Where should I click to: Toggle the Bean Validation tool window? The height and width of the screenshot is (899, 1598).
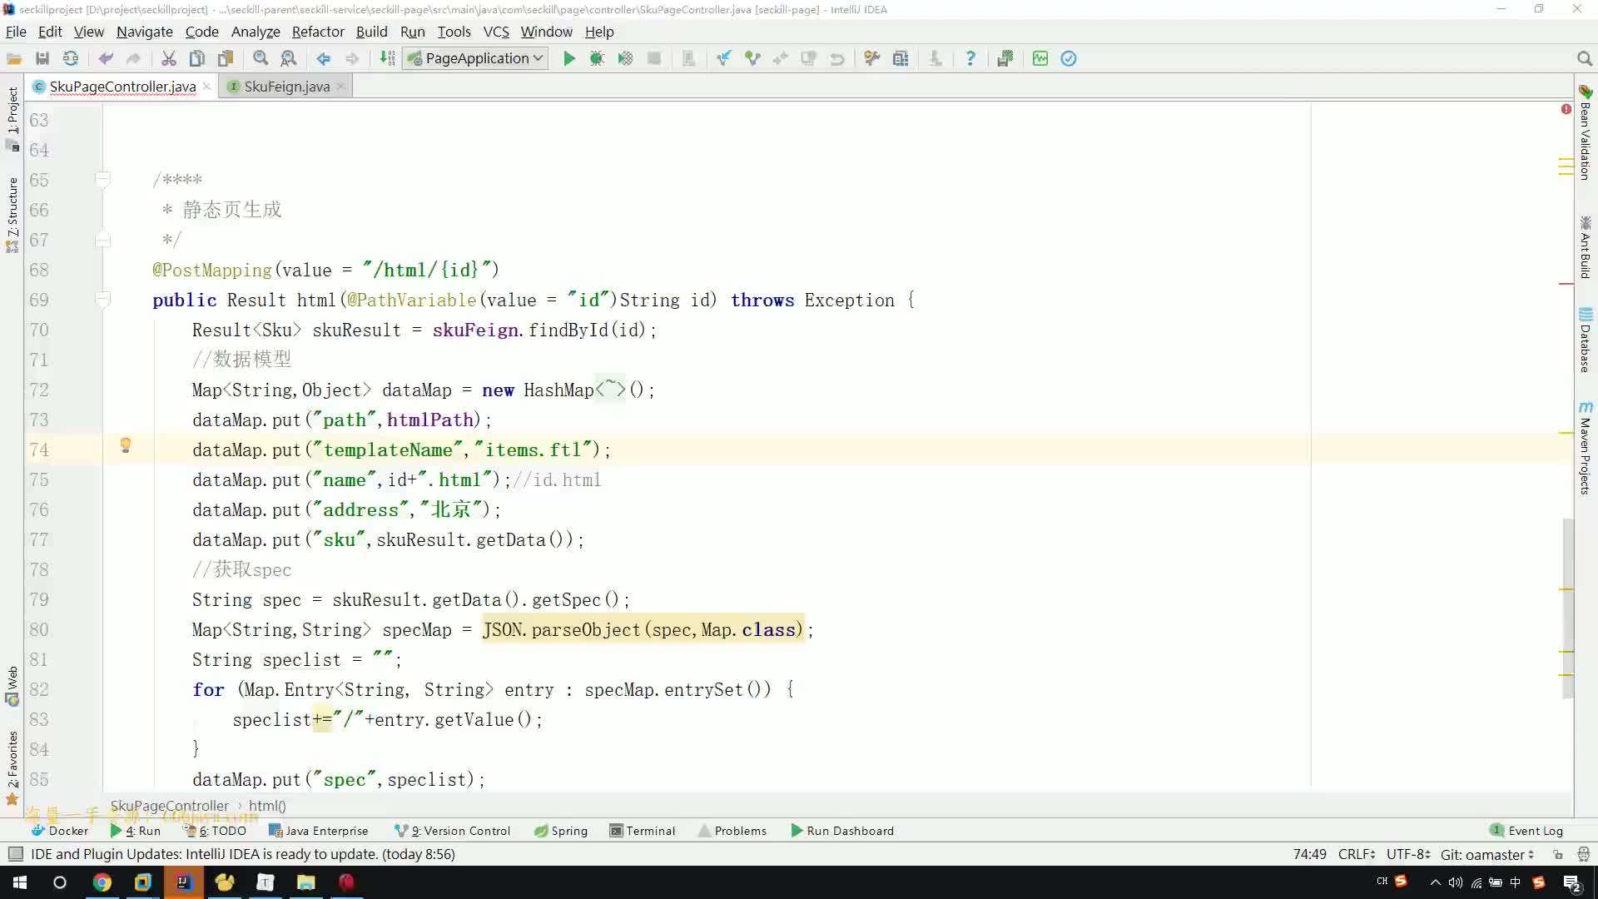tap(1586, 132)
